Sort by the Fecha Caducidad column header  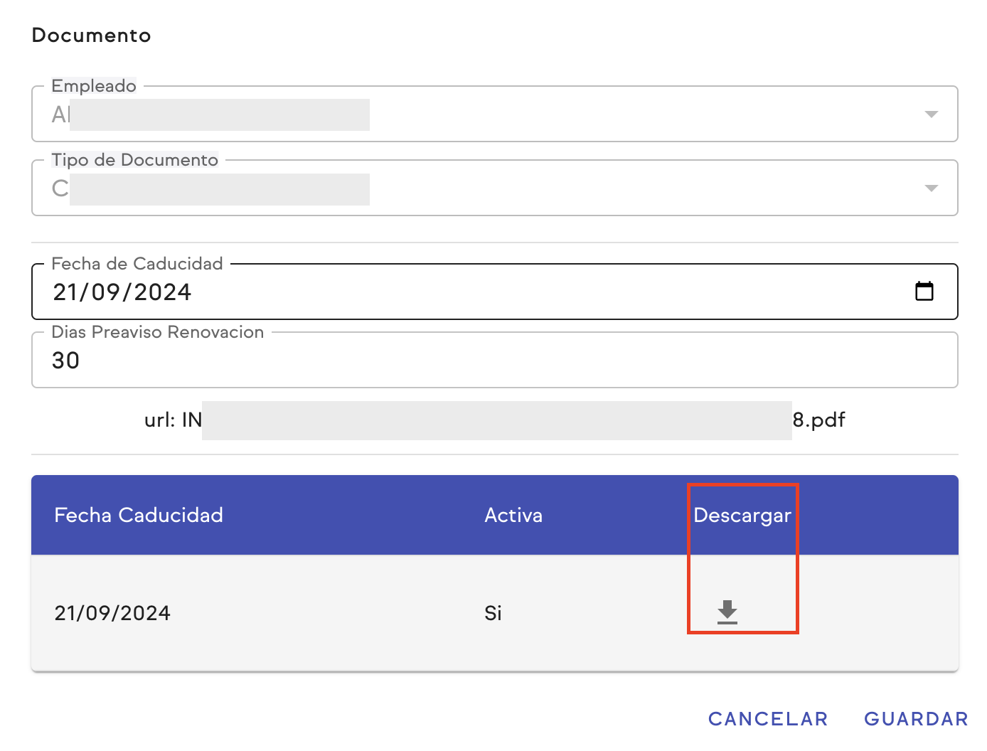point(139,515)
